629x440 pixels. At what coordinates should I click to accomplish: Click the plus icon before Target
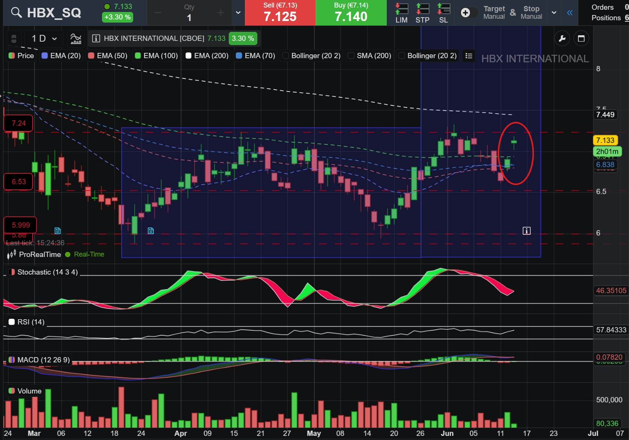465,13
